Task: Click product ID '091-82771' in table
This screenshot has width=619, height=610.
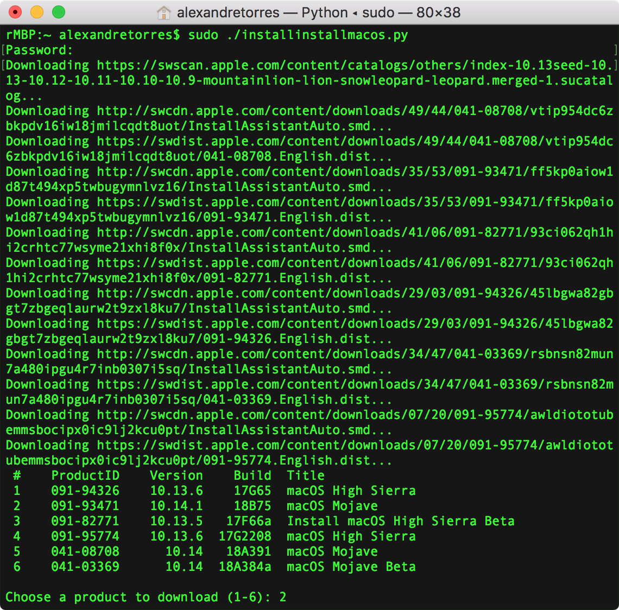Action: click(85, 521)
